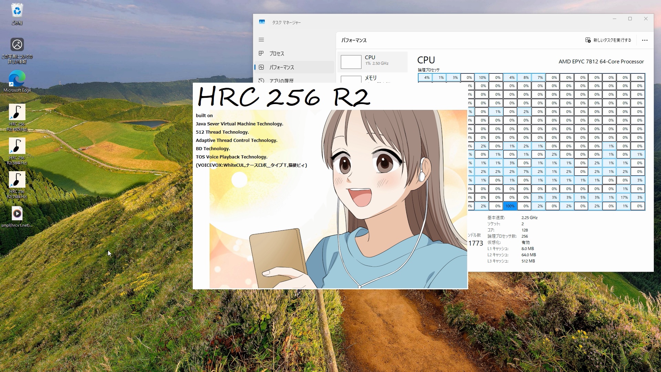Click 'TOS Voice Playback Technology.' text
The height and width of the screenshot is (372, 661).
(x=232, y=157)
